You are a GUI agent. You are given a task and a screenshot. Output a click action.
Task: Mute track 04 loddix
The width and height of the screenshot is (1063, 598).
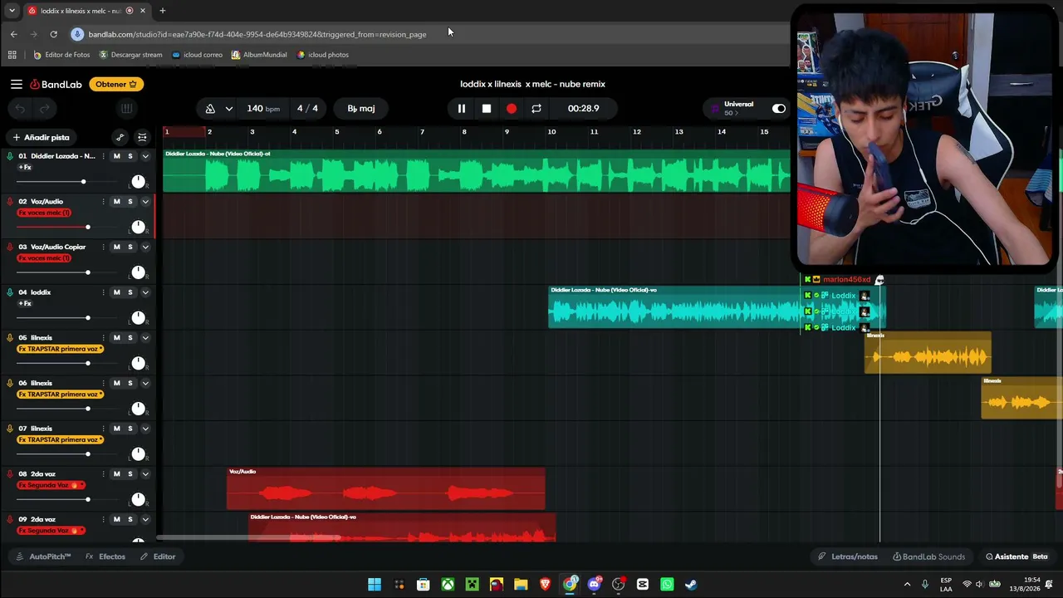[x=116, y=292]
